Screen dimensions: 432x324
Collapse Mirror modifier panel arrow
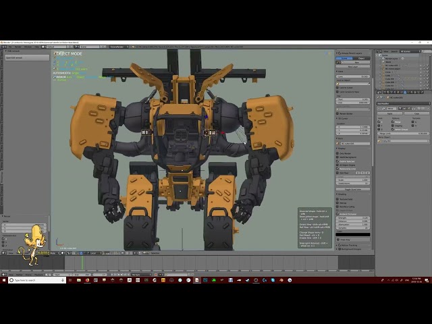tap(379, 109)
